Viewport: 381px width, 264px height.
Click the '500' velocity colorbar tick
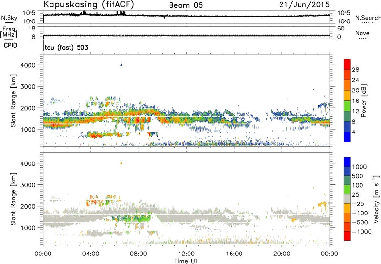[358, 176]
